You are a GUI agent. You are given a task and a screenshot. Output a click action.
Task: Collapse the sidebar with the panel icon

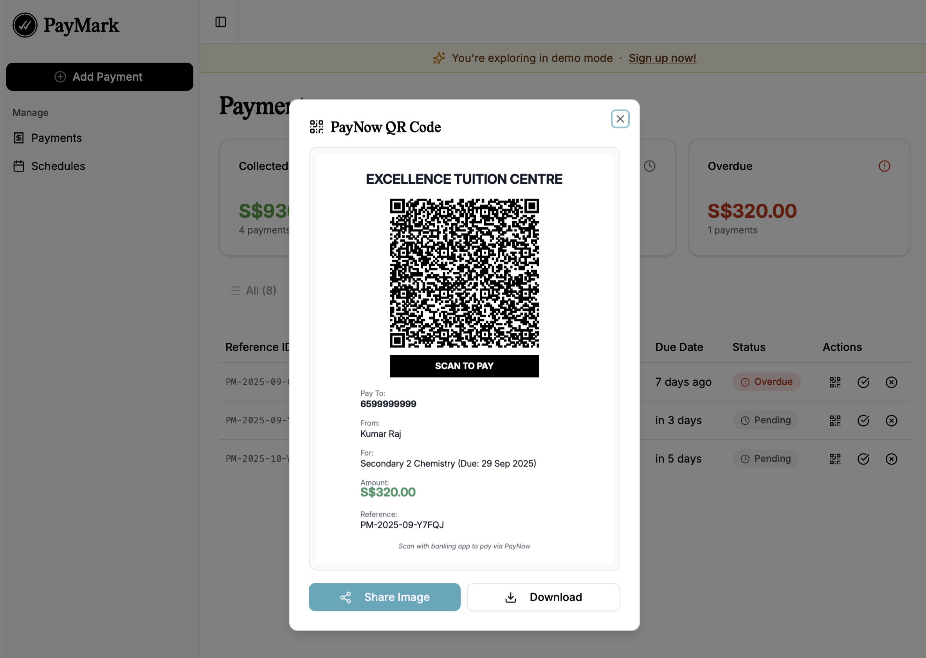[221, 22]
